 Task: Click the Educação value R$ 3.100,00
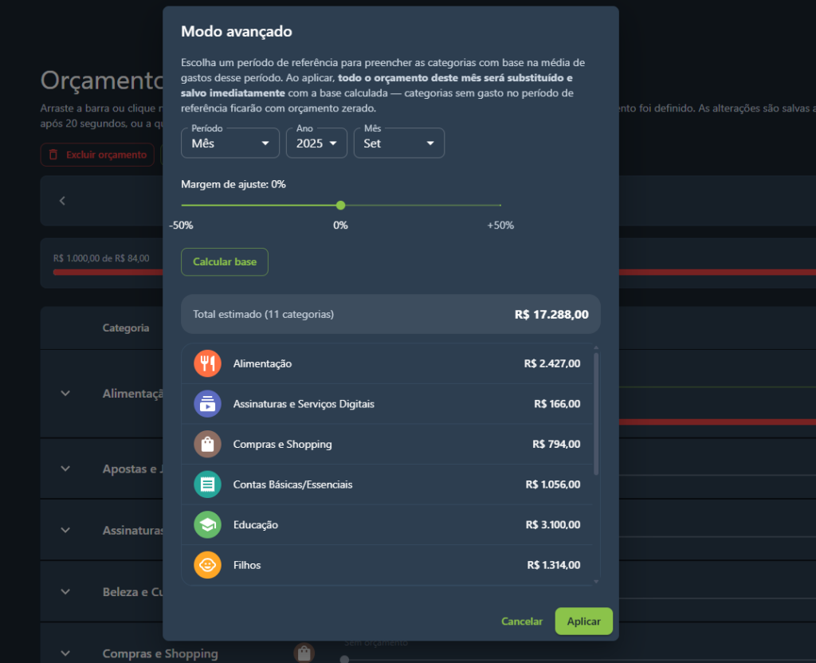click(553, 525)
